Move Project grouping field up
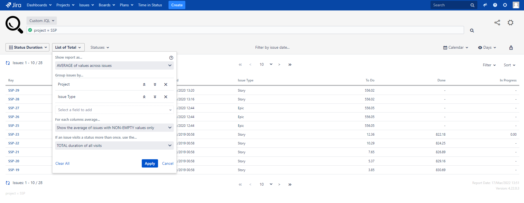Screen dimensions: 524x203 click(144, 84)
